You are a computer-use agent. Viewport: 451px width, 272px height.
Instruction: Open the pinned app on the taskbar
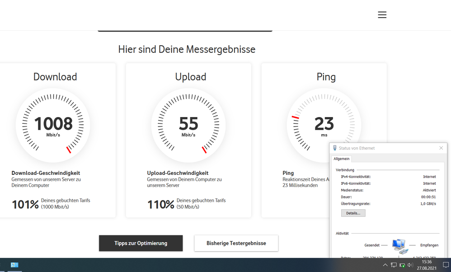coord(14,265)
